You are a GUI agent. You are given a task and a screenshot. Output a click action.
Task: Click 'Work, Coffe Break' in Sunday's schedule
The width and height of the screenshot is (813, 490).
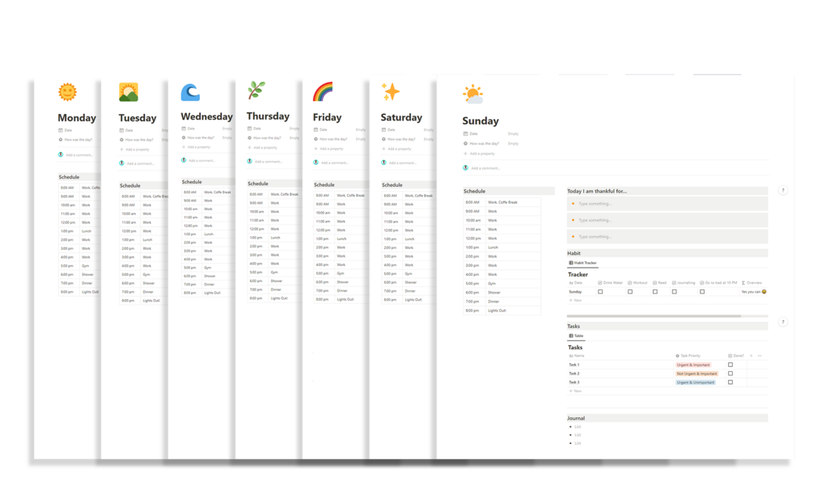tap(502, 202)
